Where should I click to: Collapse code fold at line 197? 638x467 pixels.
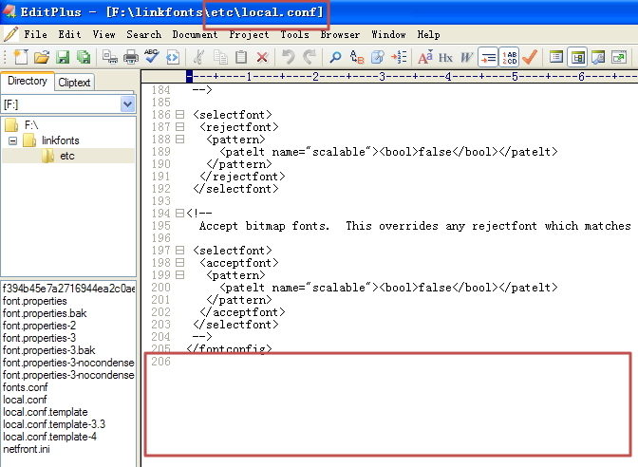click(x=179, y=251)
